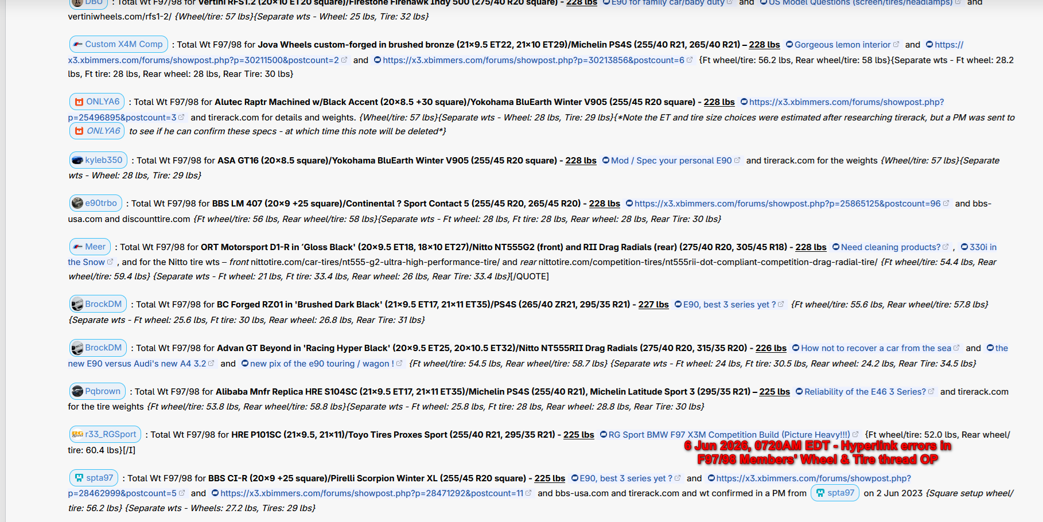
Task: Click the external-link icon after "new pix of the e90 touring / wagon !"
Action: tap(400, 364)
